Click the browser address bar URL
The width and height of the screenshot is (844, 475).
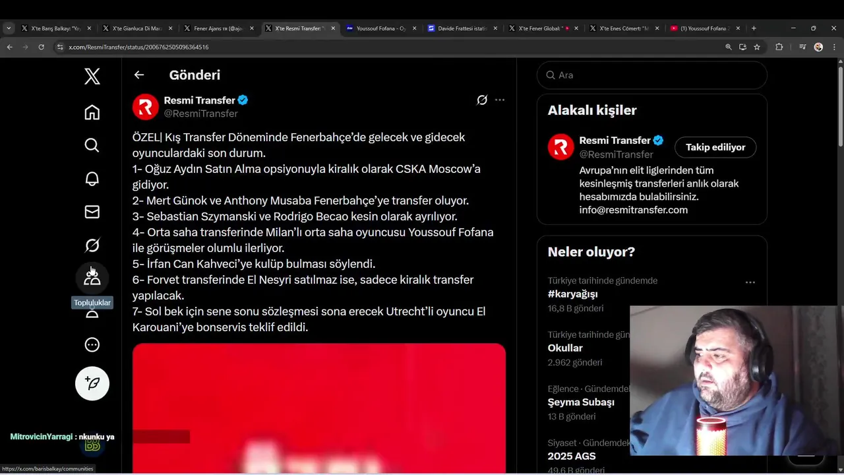pyautogui.click(x=138, y=47)
